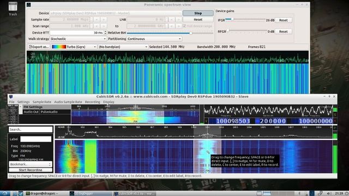The height and width of the screenshot is (196, 349).
Task: Open the Audio Sample Rate menu
Action: click(x=68, y=102)
